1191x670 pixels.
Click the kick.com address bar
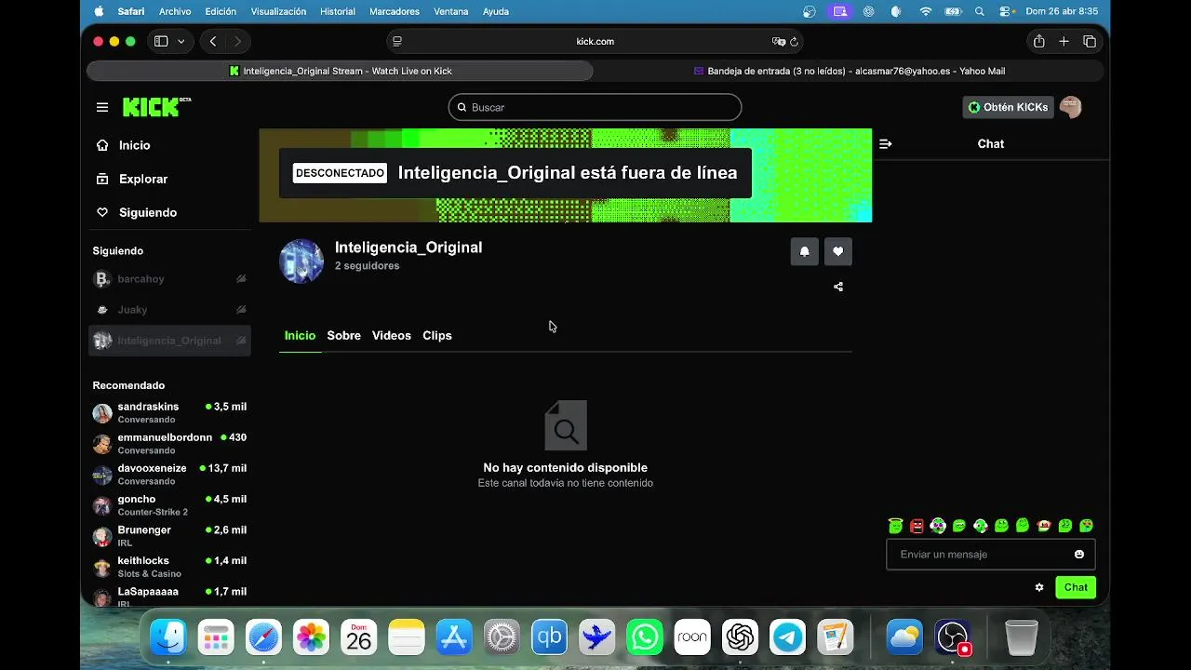coord(595,42)
